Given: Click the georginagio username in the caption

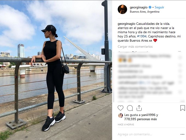Looking at the screenshot, I should coord(126,24).
